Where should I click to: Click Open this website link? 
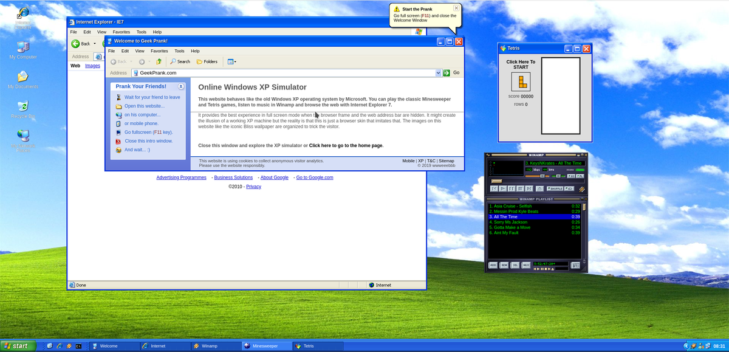(145, 106)
